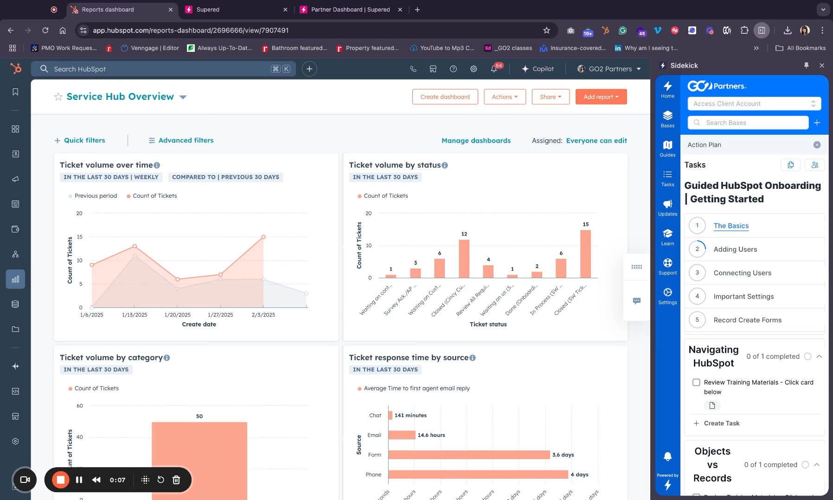Screen dimensions: 833x500
Task: Open Advanced filters
Action: [x=181, y=140]
